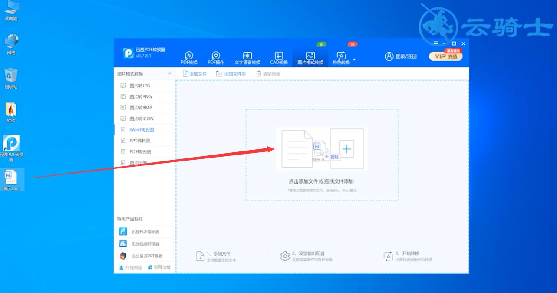Clear the list with 清空列表
557x293 pixels.
click(x=268, y=74)
